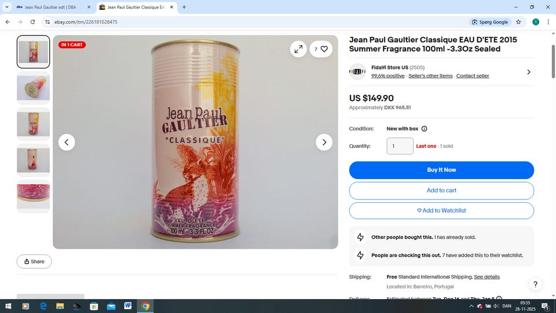
Task: Open a new browser tab
Action: tap(184, 7)
